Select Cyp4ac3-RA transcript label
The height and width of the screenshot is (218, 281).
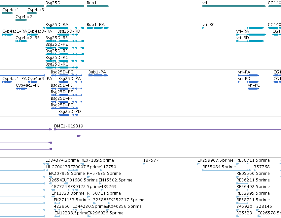click(40, 31)
